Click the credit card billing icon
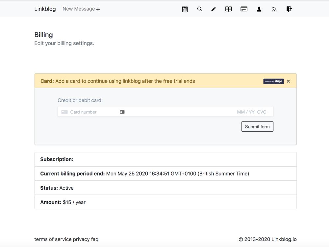 [244, 9]
